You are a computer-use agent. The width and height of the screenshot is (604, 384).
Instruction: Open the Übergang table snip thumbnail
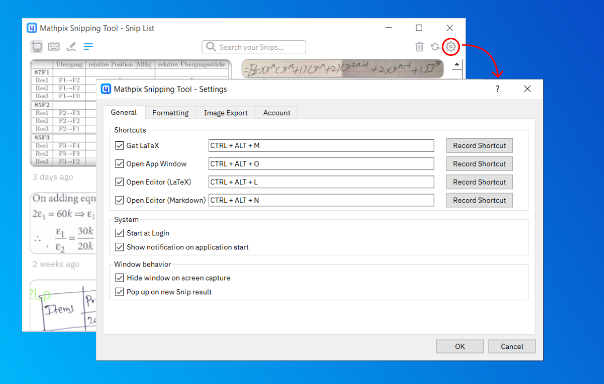pyautogui.click(x=63, y=113)
